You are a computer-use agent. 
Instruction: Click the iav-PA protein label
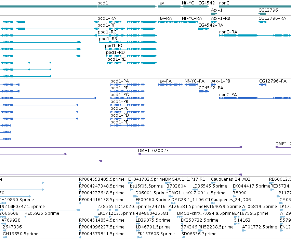point(165,81)
